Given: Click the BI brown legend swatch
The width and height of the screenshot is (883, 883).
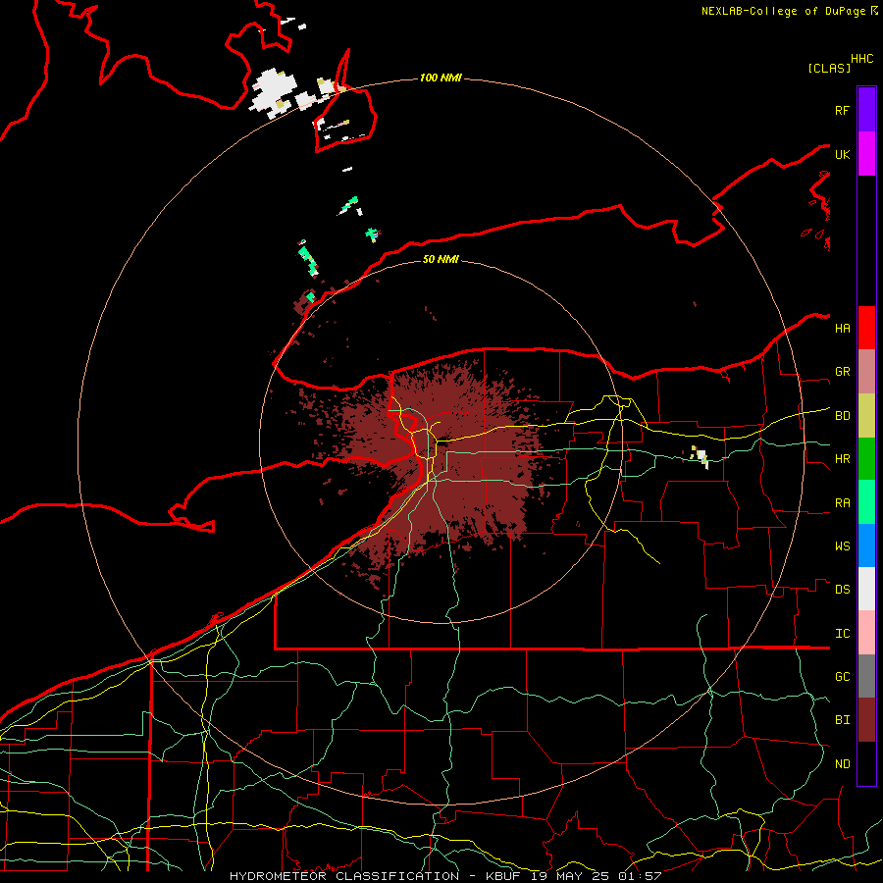Looking at the screenshot, I should (x=866, y=720).
